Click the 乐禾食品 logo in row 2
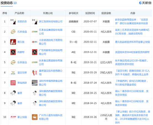The height and width of the screenshot is (125, 153). pos(13,32)
